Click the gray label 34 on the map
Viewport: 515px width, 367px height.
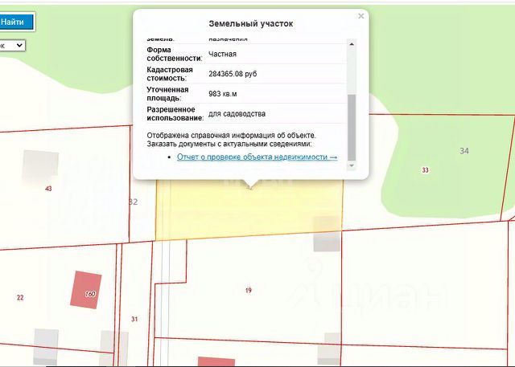(x=464, y=151)
